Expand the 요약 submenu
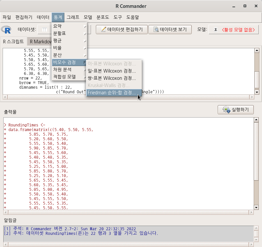Viewport: 262px width, 247px height. point(69,26)
